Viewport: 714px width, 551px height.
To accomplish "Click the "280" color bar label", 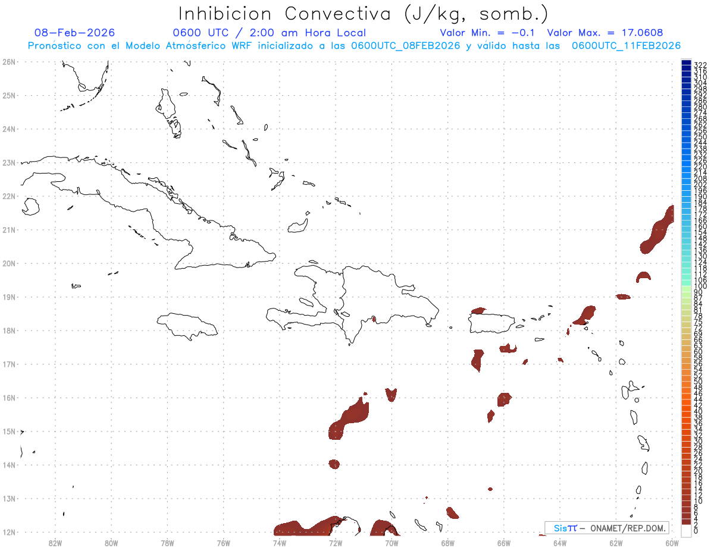I will click(700, 106).
